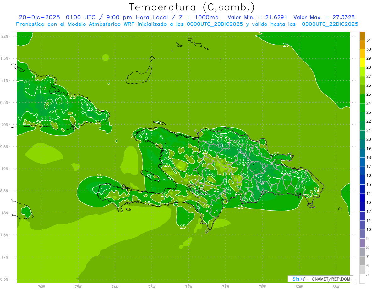Click the 17N latitude axis label
377x291 pixels.
click(5, 257)
